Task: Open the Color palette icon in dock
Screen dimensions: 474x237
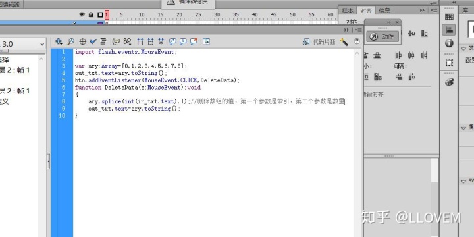Action: click(x=449, y=82)
